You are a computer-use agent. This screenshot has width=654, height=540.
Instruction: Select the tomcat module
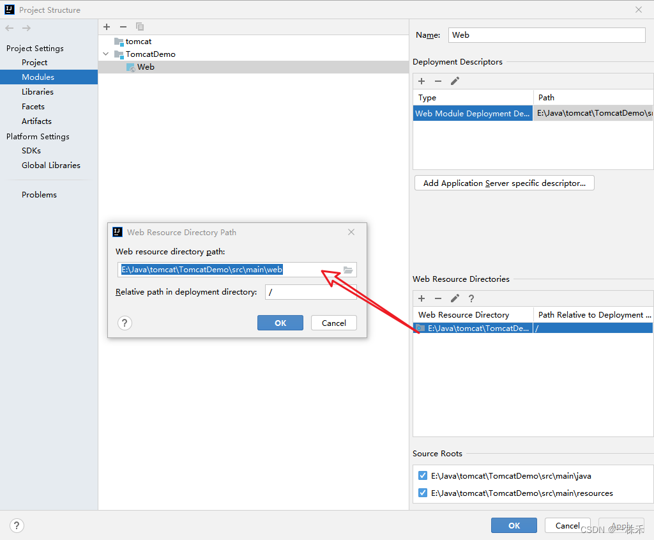point(139,42)
